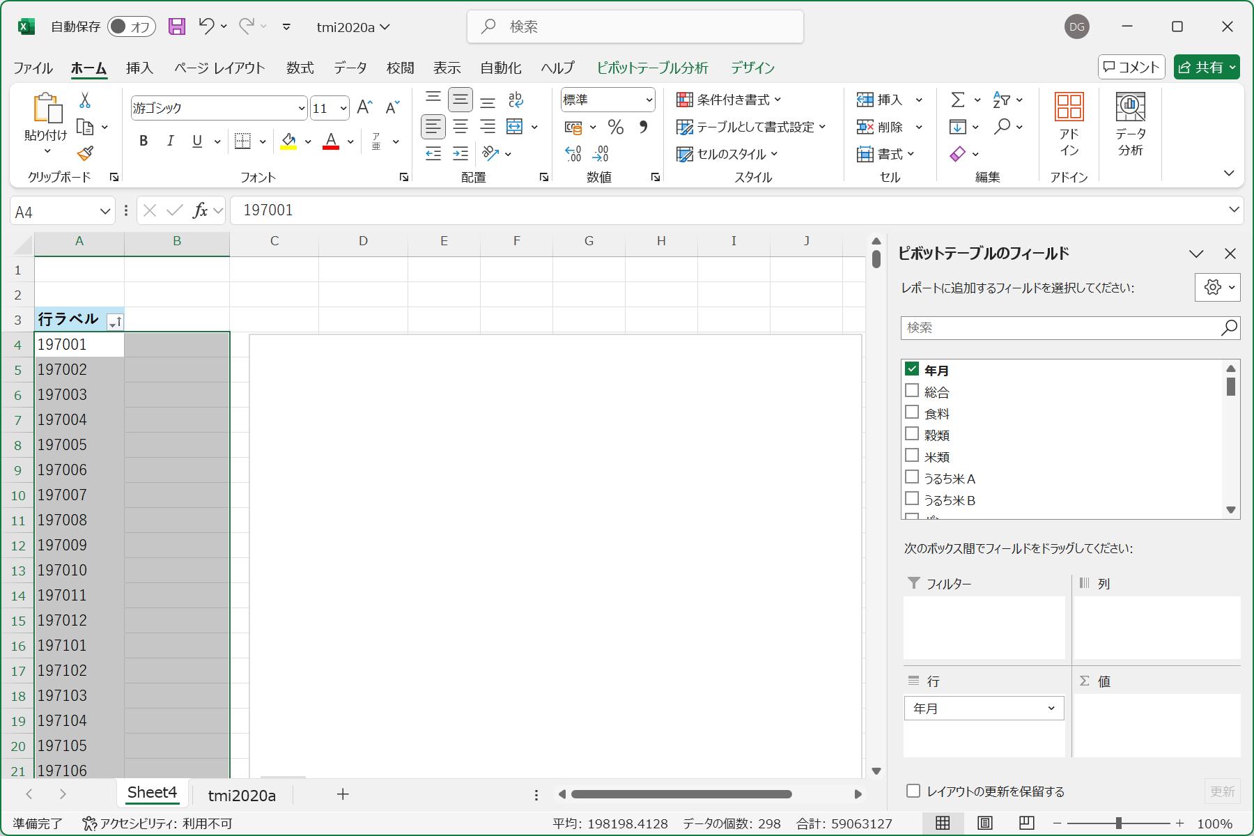Click the Underline icon
Image resolution: width=1254 pixels, height=836 pixels.
197,141
